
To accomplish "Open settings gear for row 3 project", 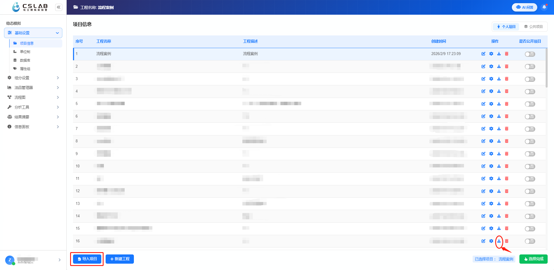I will click(x=491, y=79).
